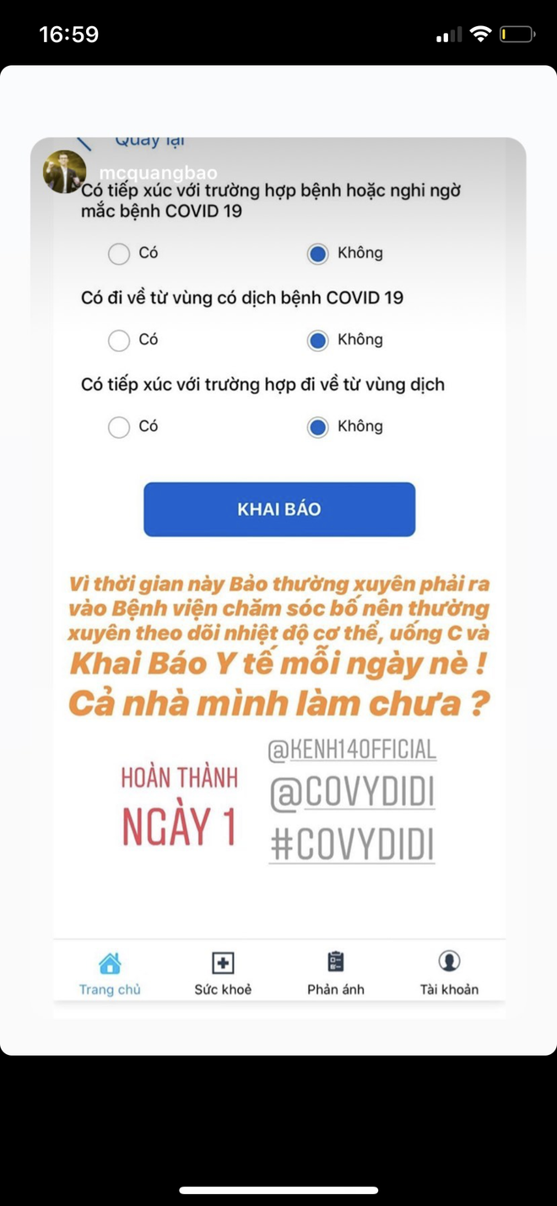Tap the Quay lại back arrow

click(x=84, y=143)
